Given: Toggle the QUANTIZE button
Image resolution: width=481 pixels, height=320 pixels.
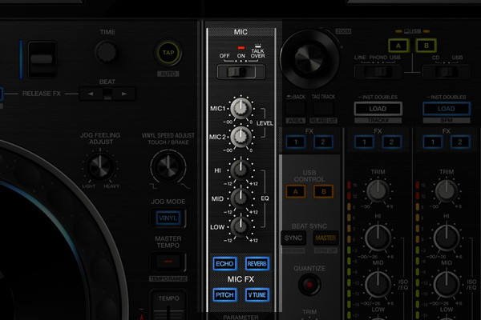Looking at the screenshot, I should pyautogui.click(x=309, y=285).
